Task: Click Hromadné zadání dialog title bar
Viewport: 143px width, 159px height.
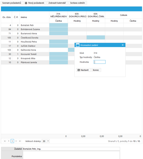Action: coord(100,45)
